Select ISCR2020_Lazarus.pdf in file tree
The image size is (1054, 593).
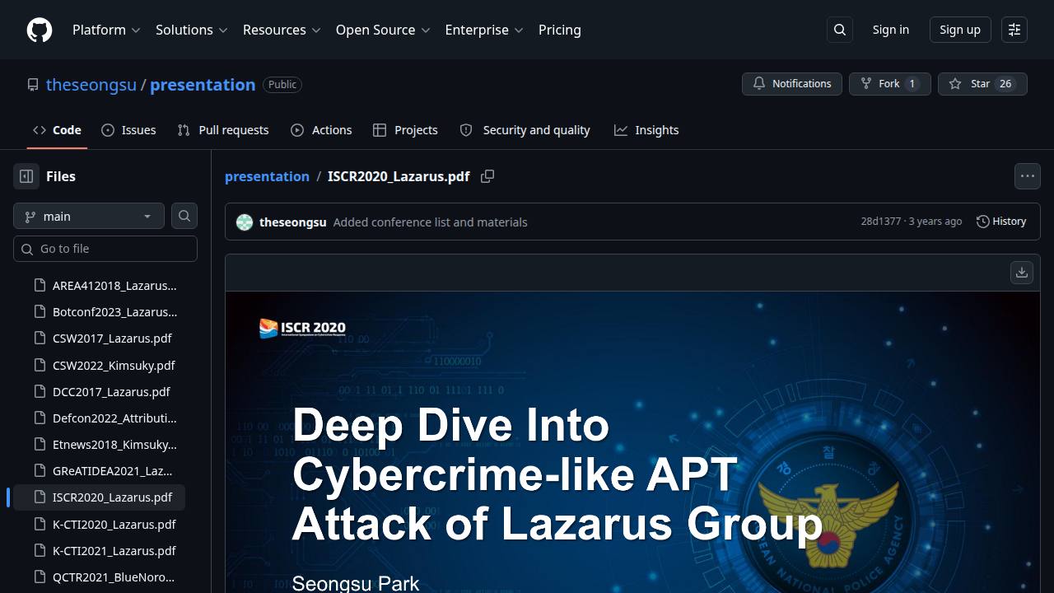coord(99,497)
